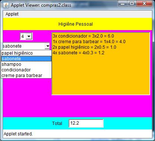155x141 pixels.
Task: Open the Applet menu
Action: [12, 14]
